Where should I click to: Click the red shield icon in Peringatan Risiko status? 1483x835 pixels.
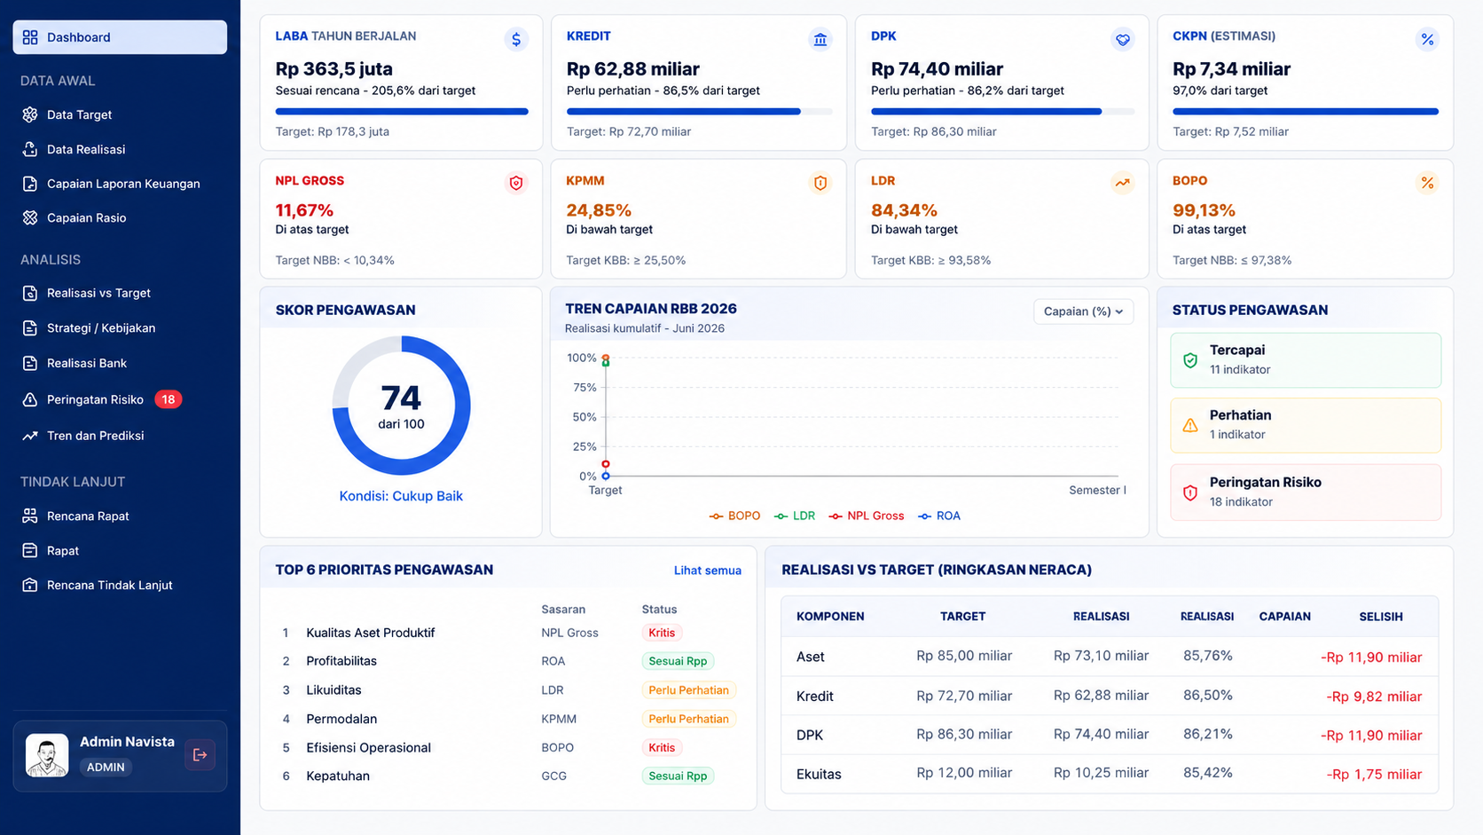[1190, 492]
